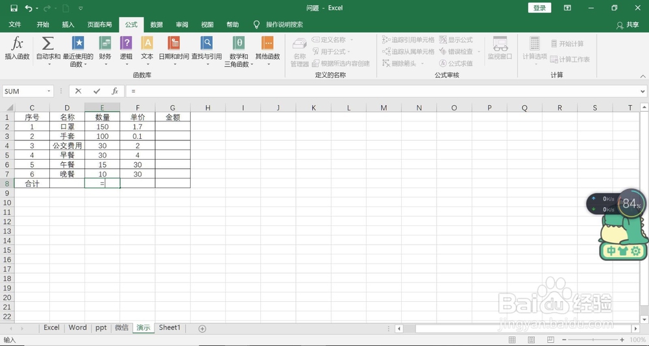
Task: Click the AutoSum (自动求和) sigma icon
Action: click(48, 43)
